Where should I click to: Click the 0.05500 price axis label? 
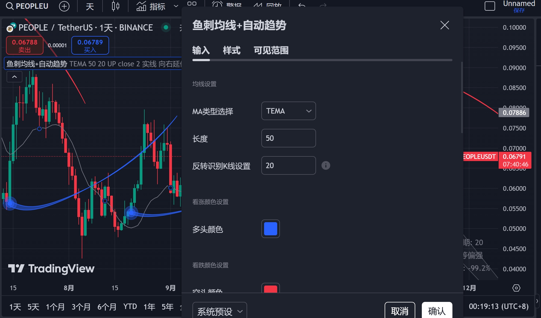tap(514, 209)
